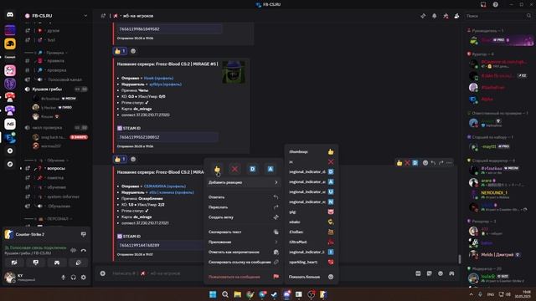Choose Переслать in the context menu
The height and width of the screenshot is (301, 536).
tap(243, 207)
